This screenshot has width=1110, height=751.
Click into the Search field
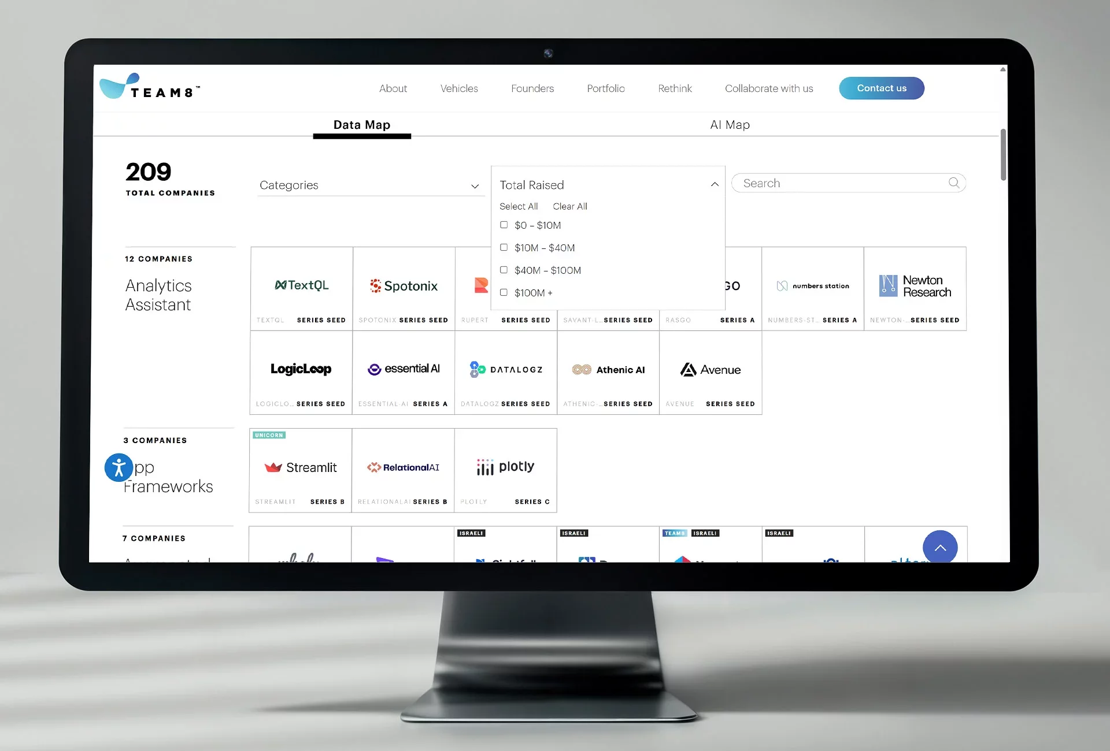click(x=838, y=183)
